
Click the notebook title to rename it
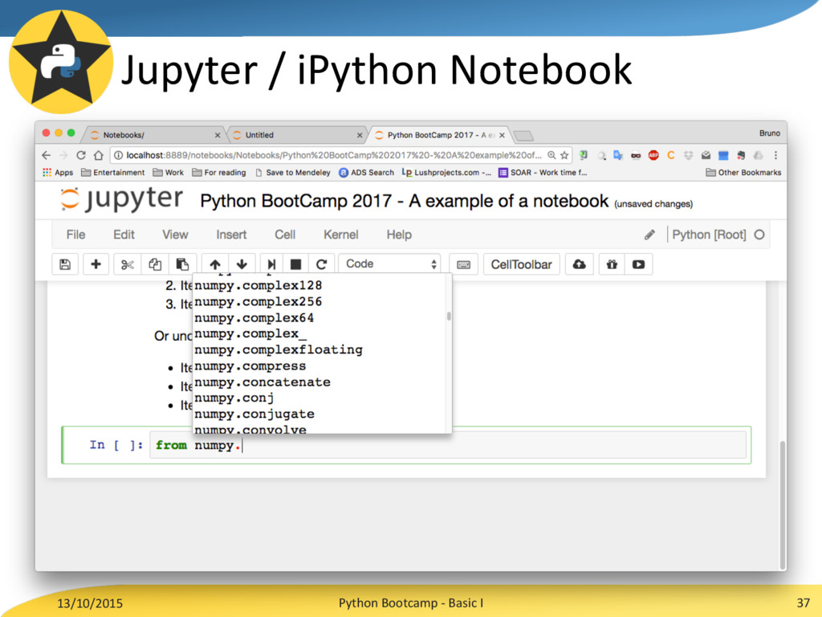coord(405,201)
